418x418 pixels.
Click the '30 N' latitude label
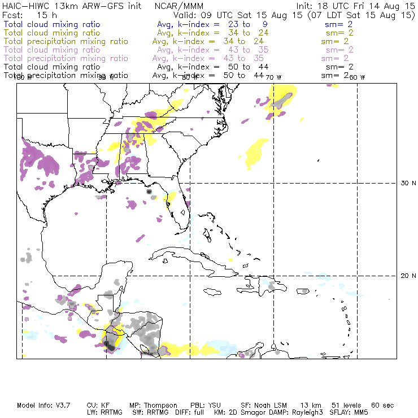(408, 183)
